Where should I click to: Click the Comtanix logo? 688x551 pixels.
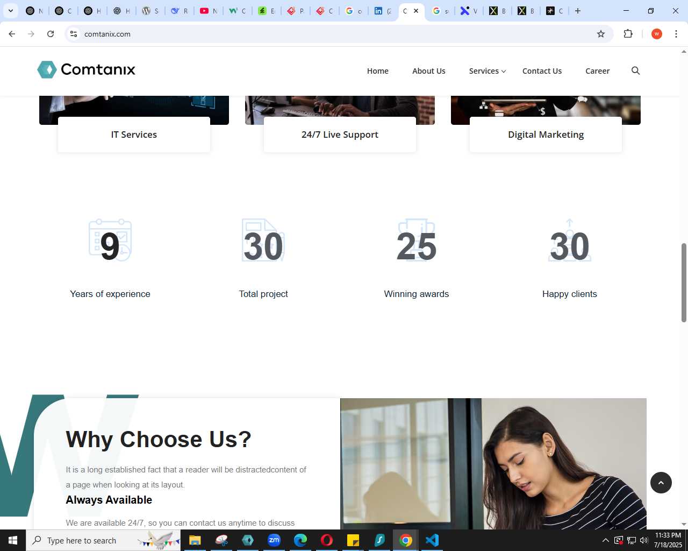pos(86,69)
